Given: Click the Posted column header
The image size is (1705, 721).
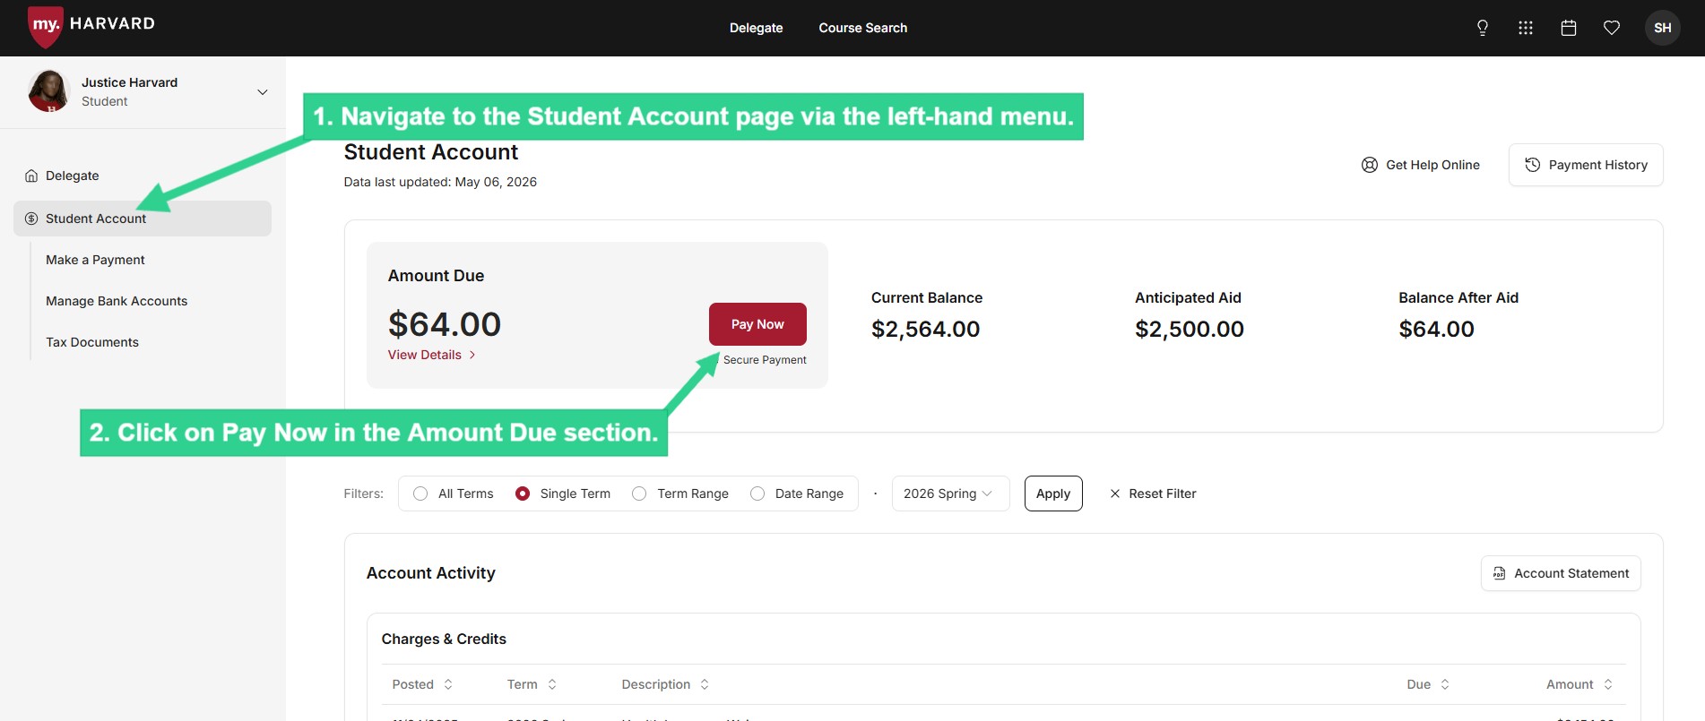Looking at the screenshot, I should 412,684.
